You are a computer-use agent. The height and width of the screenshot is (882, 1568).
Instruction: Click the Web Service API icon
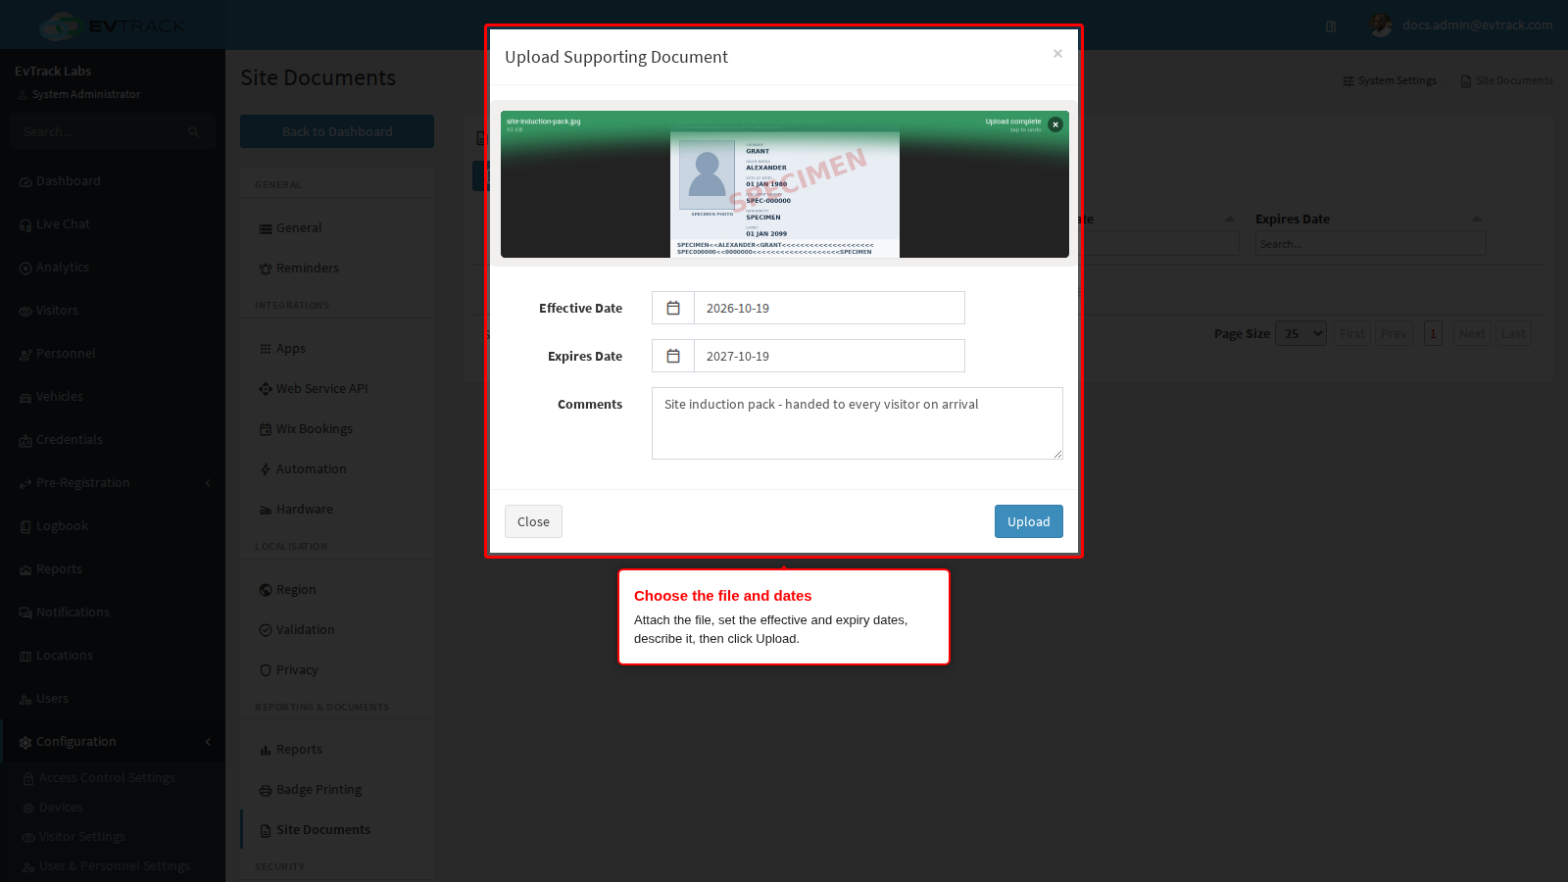pos(266,389)
